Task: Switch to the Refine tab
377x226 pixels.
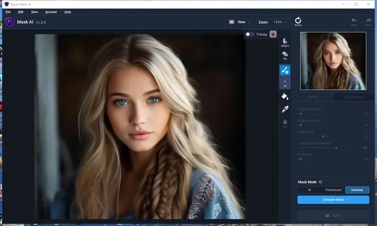Action: pyautogui.click(x=312, y=97)
